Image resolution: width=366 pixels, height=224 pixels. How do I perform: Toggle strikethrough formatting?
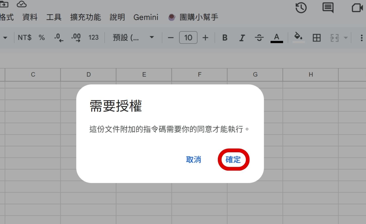click(x=259, y=38)
